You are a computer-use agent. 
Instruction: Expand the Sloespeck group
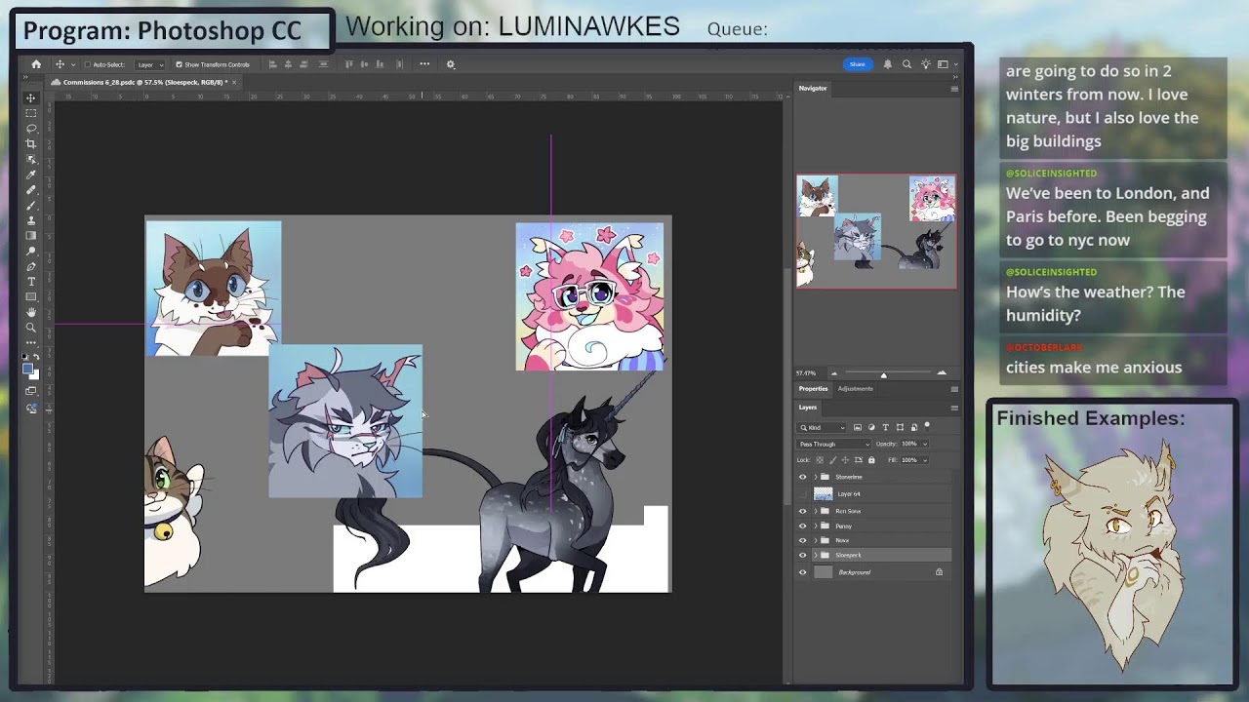click(816, 555)
